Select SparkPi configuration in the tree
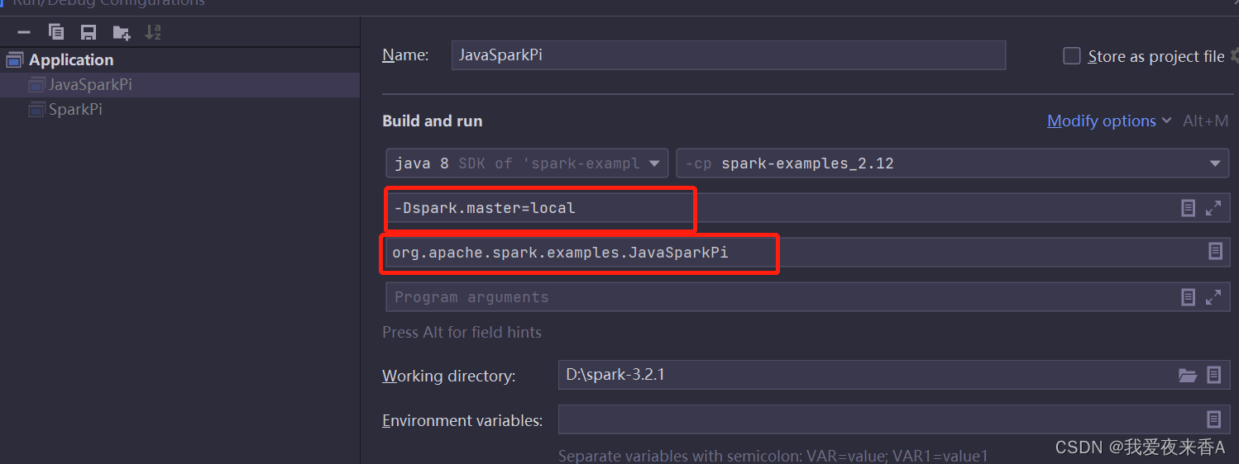Image resolution: width=1239 pixels, height=464 pixels. [x=75, y=110]
